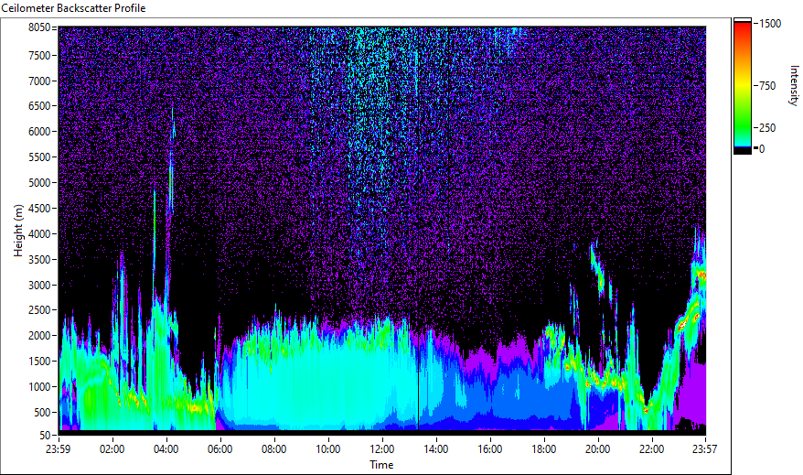The image size is (803, 475).
Task: Pick the black under-range color box below ramp
Action: click(742, 151)
